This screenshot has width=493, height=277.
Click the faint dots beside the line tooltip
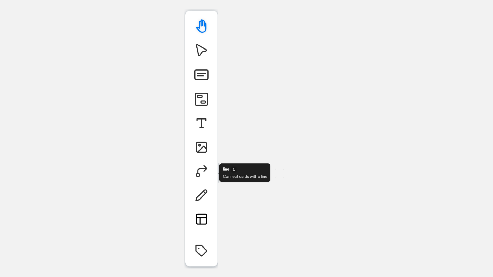(x=280, y=173)
